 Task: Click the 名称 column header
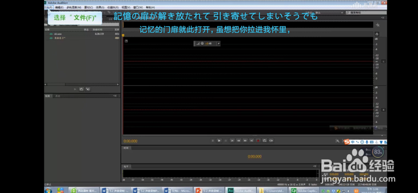pos(47,30)
